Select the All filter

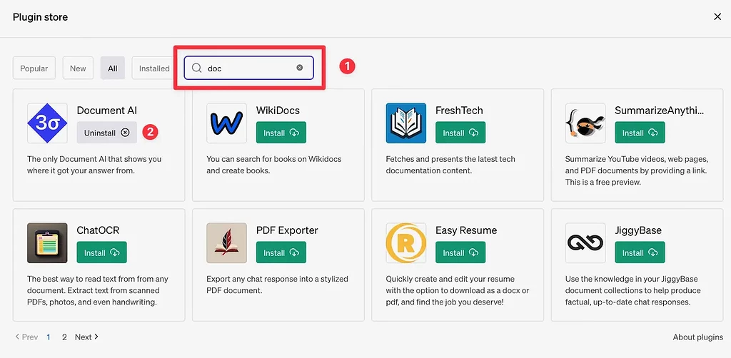[112, 68]
